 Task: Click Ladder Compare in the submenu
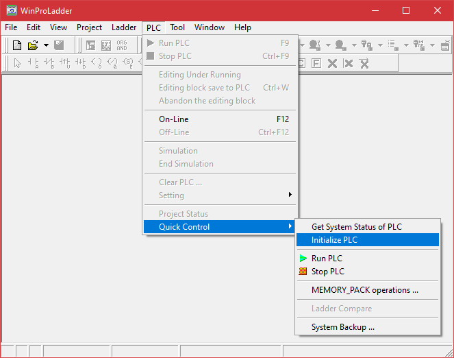pyautogui.click(x=368, y=309)
